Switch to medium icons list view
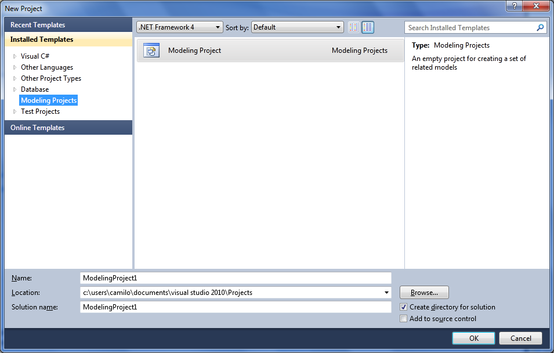 pyautogui.click(x=368, y=27)
